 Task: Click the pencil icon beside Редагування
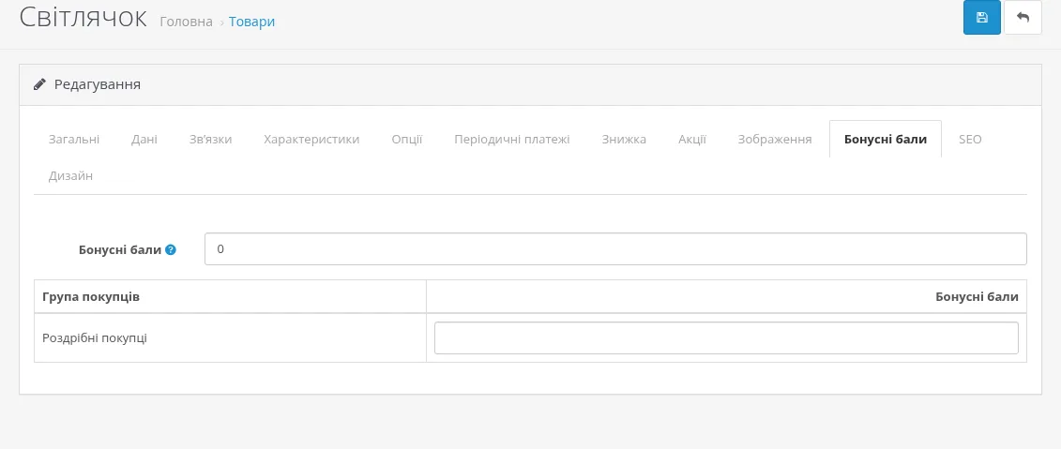pos(40,84)
